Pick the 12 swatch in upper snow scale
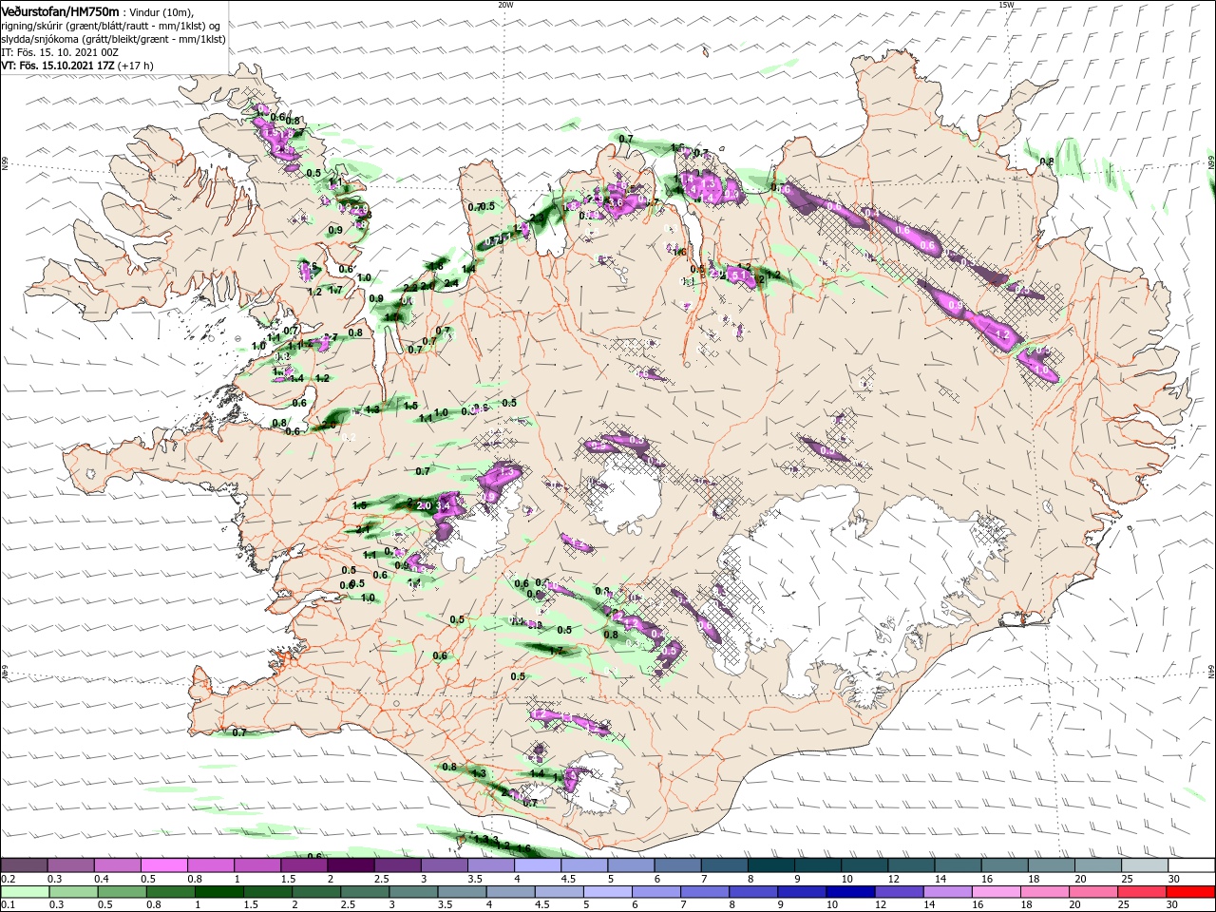Viewport: 1216px width, 912px height. pyautogui.click(x=911, y=865)
